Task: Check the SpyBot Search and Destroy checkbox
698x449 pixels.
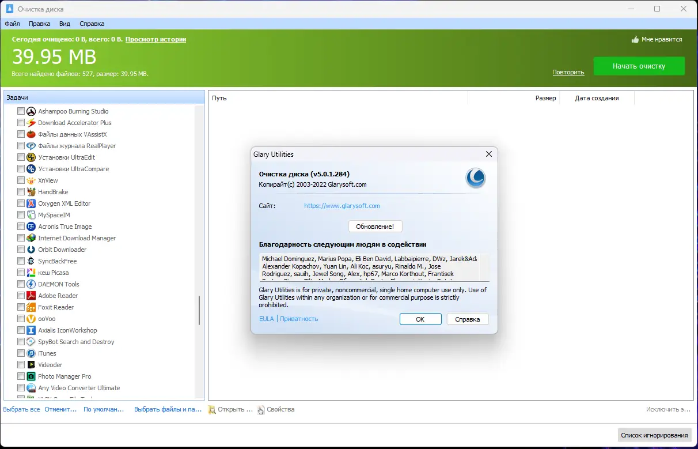Action: [x=21, y=342]
